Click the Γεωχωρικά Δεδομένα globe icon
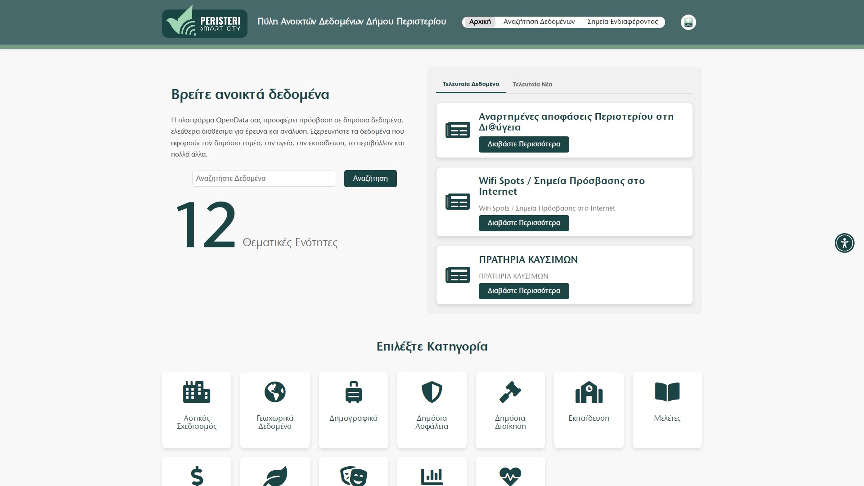This screenshot has width=864, height=486. (275, 391)
